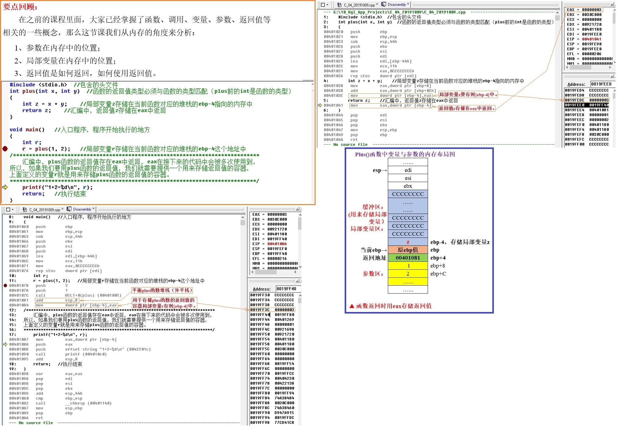617x426 pixels.
Task: Click scroll-up arrow of memory view starting 0019FF30
Action: (x=300, y=295)
